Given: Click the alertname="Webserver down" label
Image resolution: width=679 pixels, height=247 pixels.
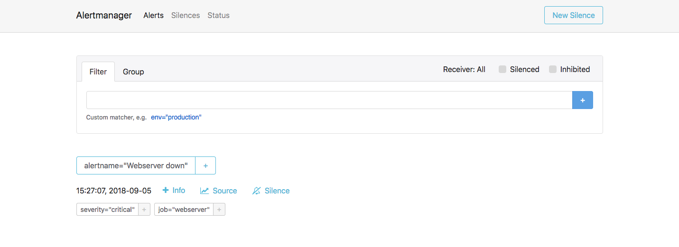Looking at the screenshot, I should tap(136, 165).
